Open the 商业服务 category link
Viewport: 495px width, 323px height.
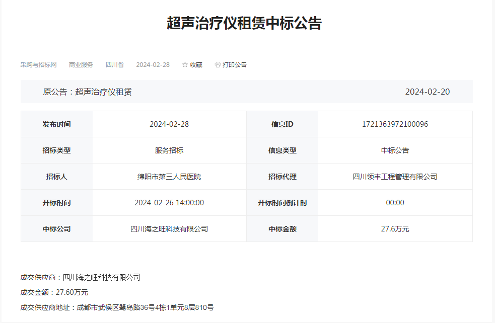click(81, 65)
